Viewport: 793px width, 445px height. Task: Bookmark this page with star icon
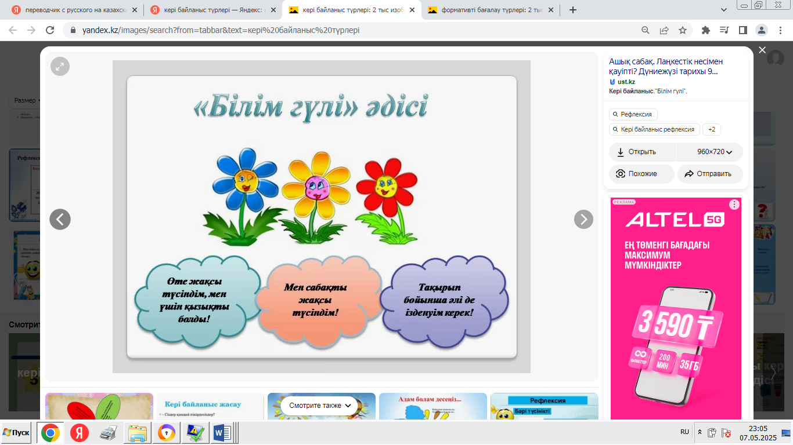(683, 30)
